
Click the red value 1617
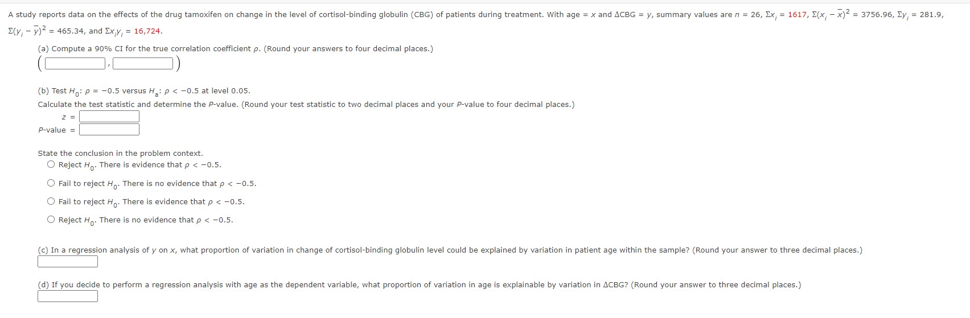click(x=797, y=15)
